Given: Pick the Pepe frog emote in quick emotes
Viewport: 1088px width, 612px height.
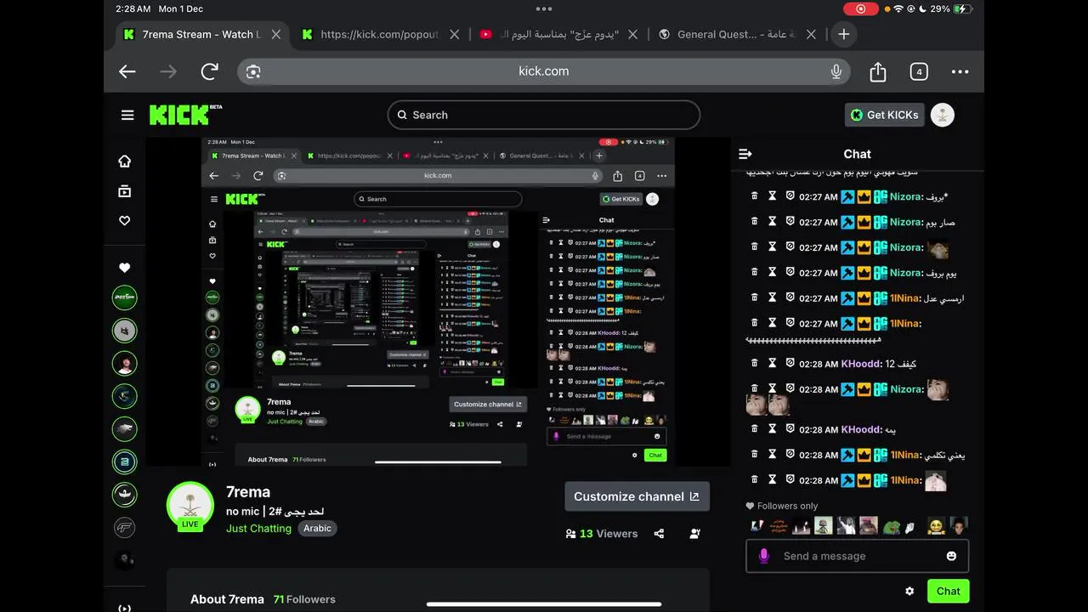Looking at the screenshot, I should point(891,526).
